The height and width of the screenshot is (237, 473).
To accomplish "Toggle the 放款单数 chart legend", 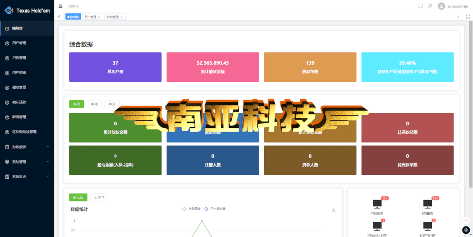I will (191, 209).
